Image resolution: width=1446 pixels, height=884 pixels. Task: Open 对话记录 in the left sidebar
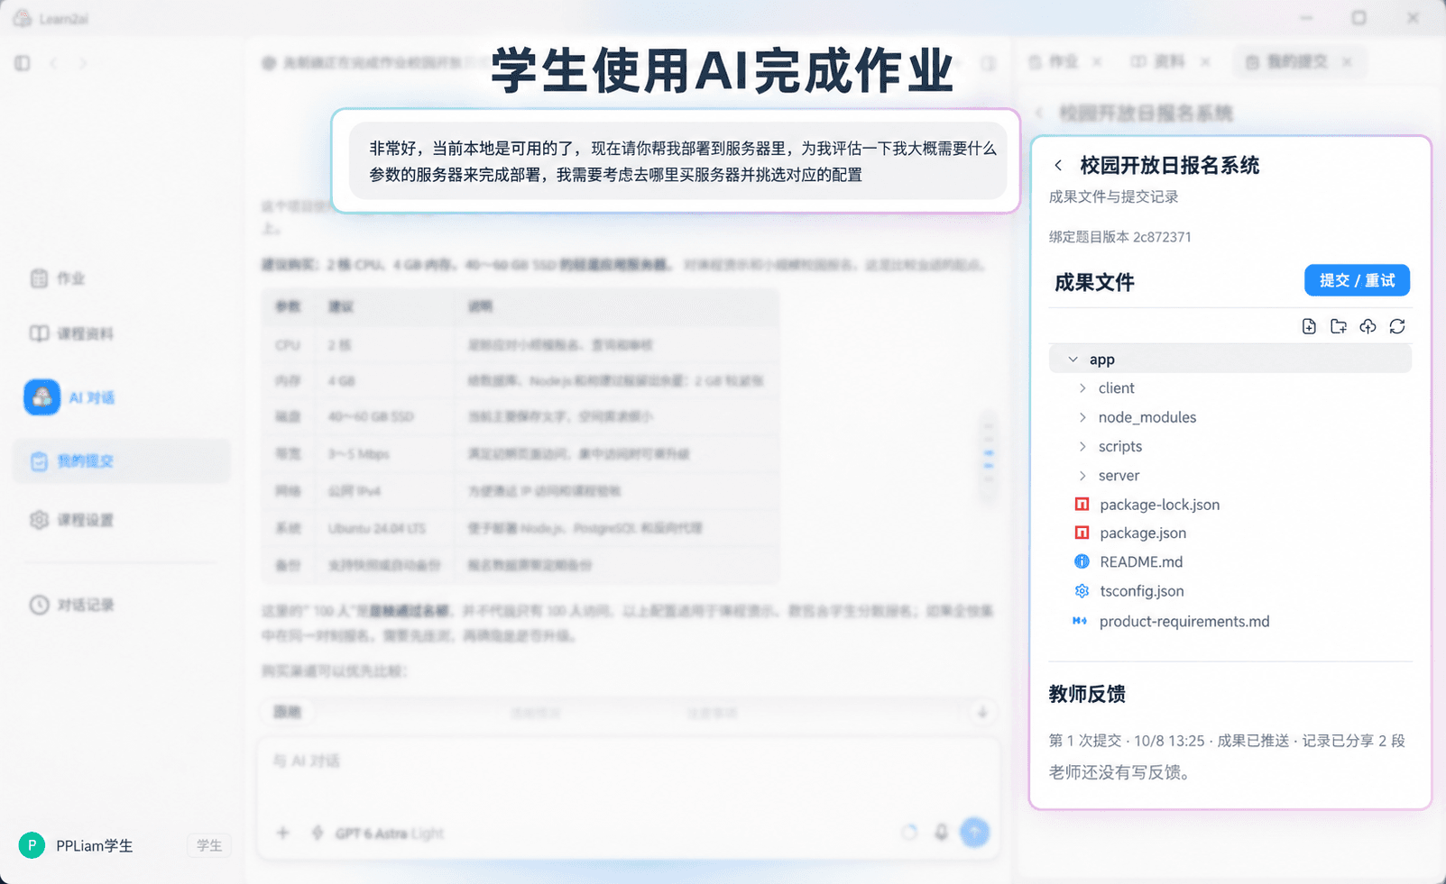point(71,605)
